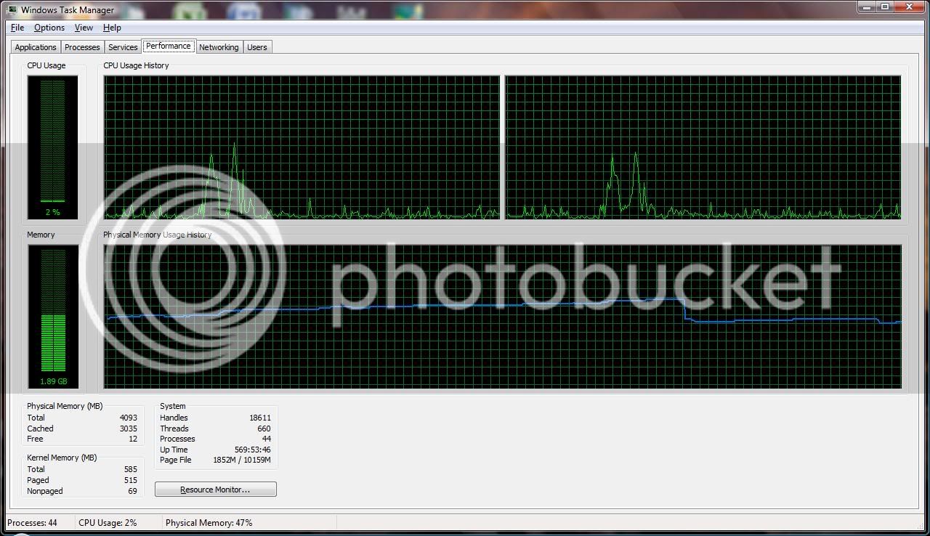Click the Threads value 660
Viewport: 930px width, 536px height.
tap(264, 429)
